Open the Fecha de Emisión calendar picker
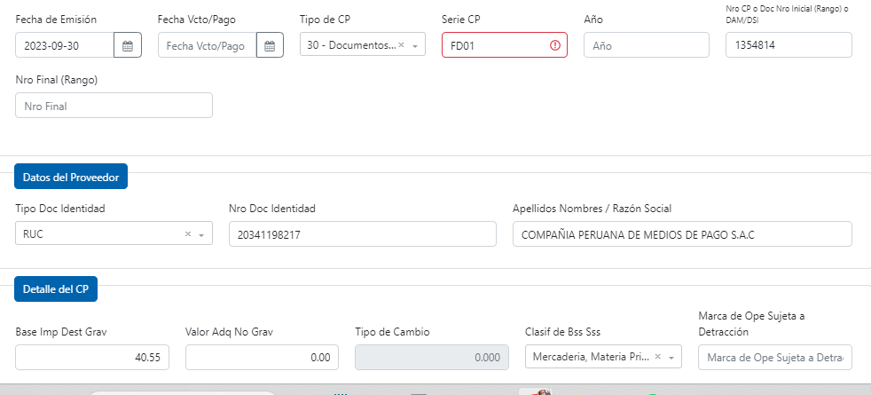 click(128, 45)
